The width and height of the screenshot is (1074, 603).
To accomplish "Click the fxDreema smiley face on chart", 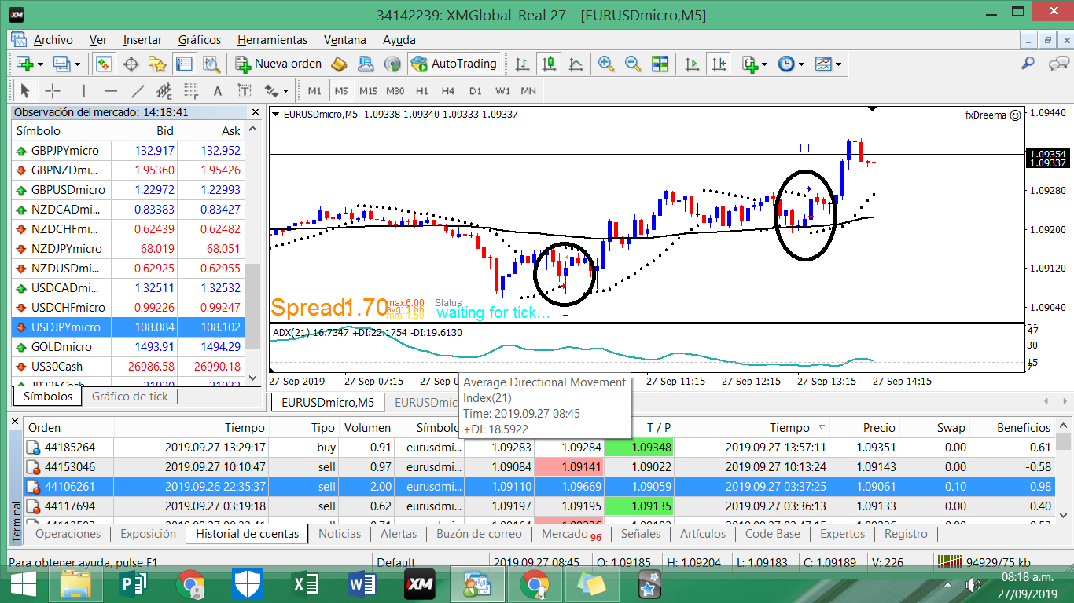I will (1015, 115).
